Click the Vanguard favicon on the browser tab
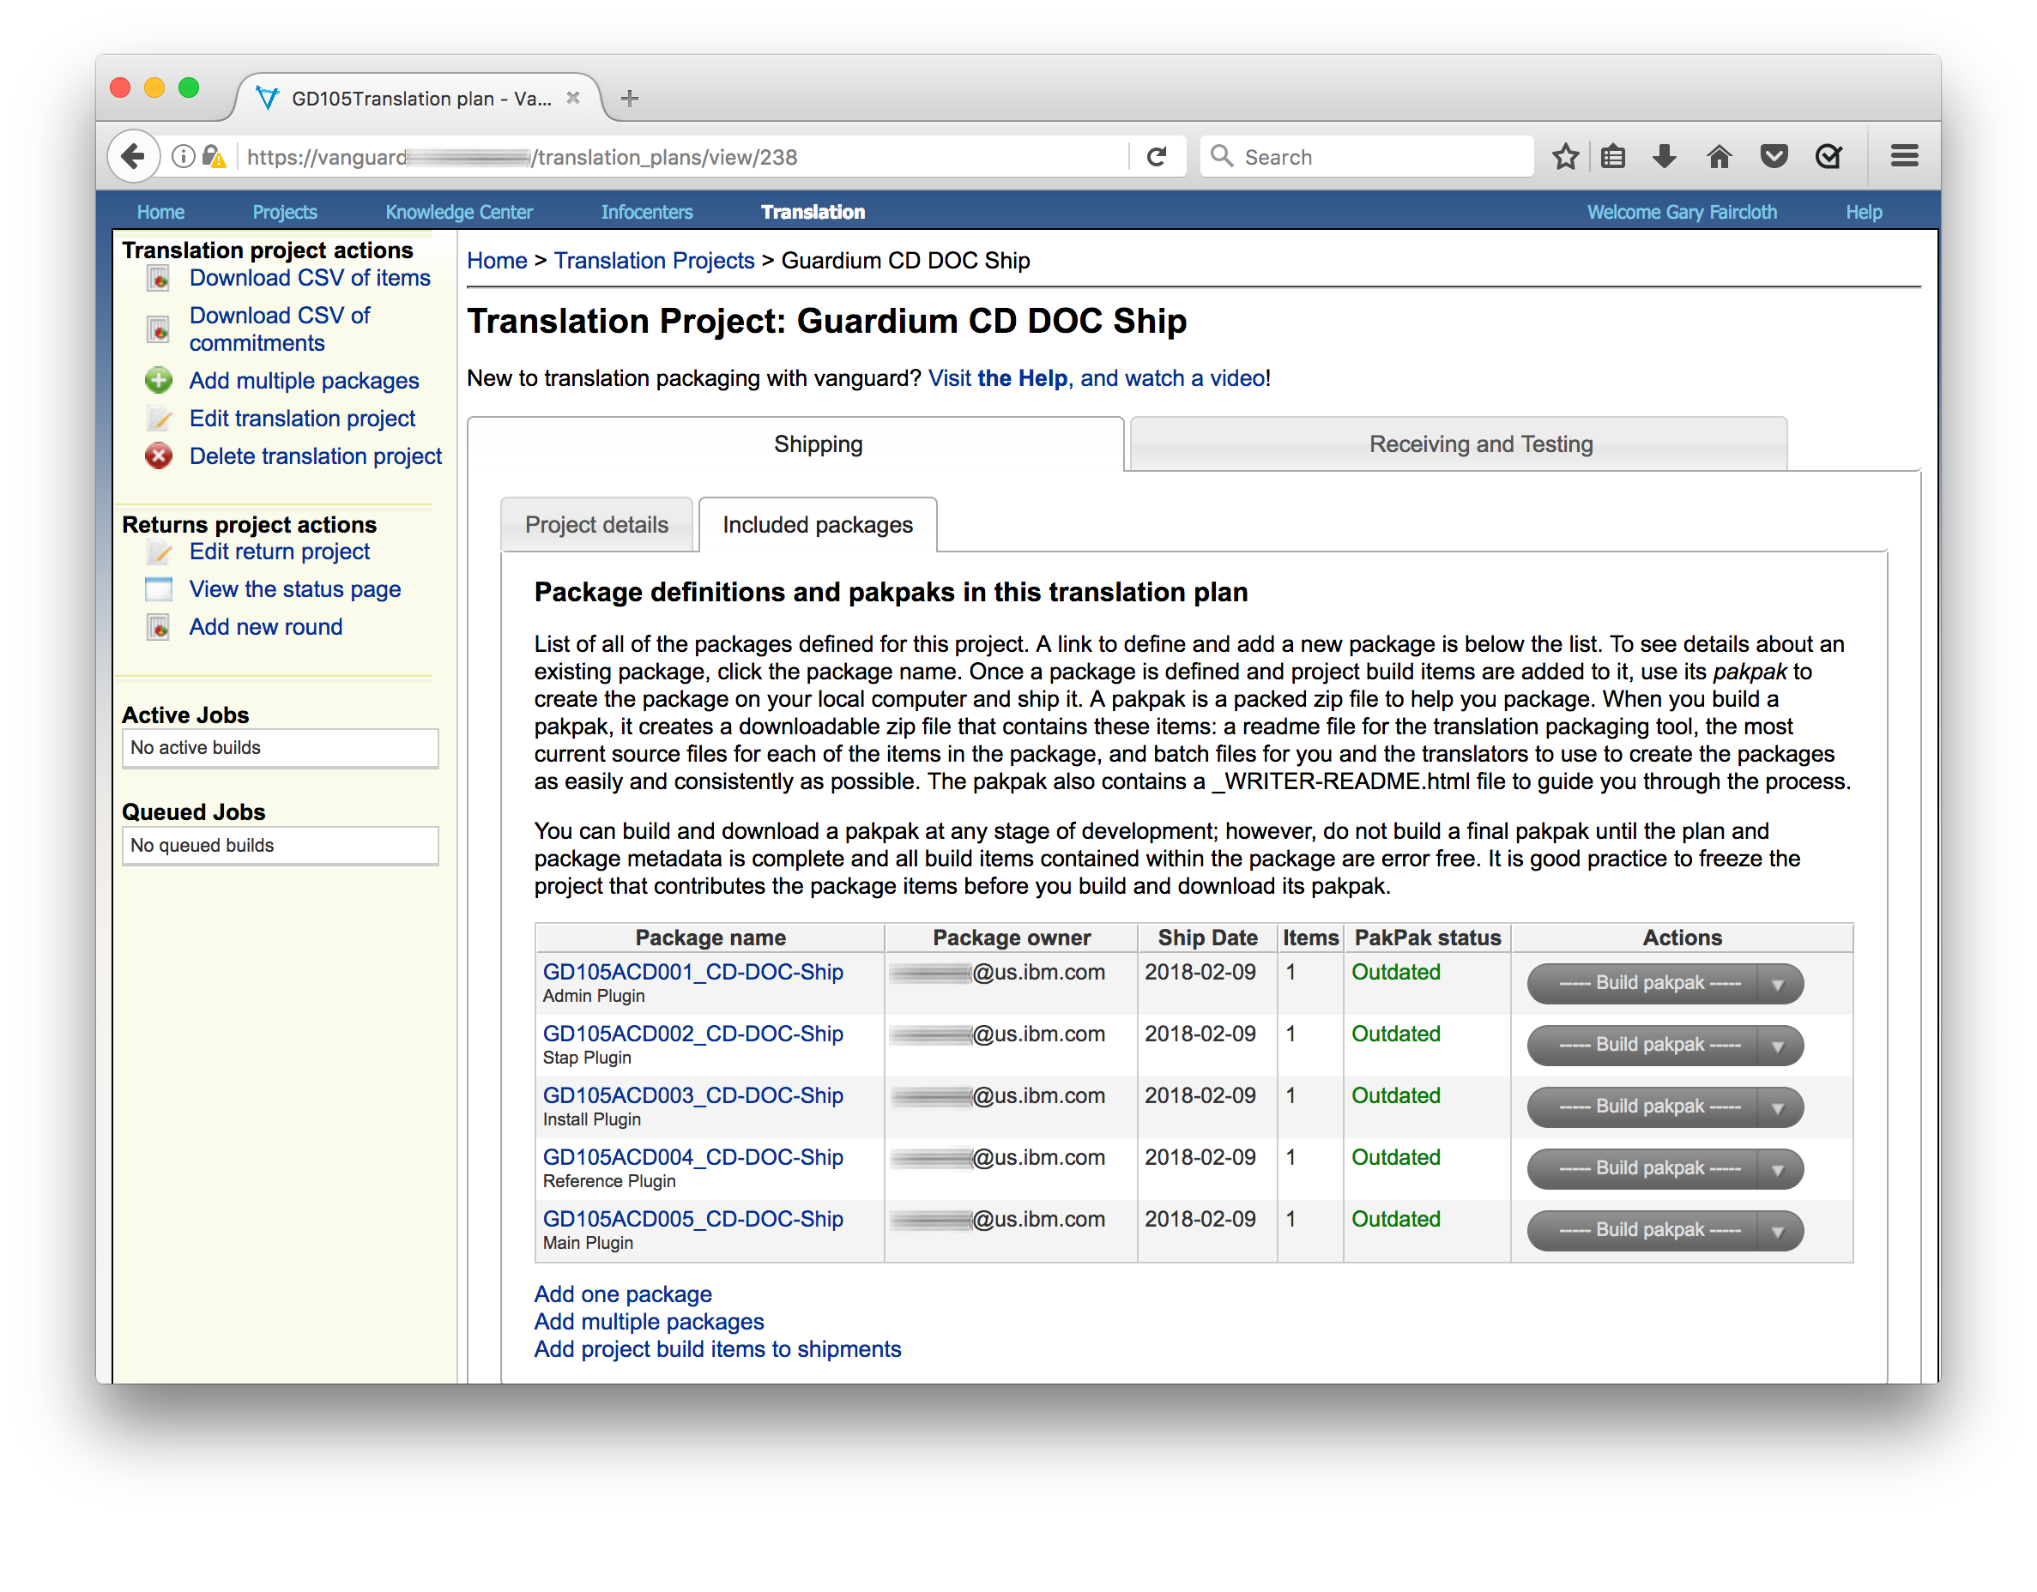The image size is (2037, 1592). 268,98
